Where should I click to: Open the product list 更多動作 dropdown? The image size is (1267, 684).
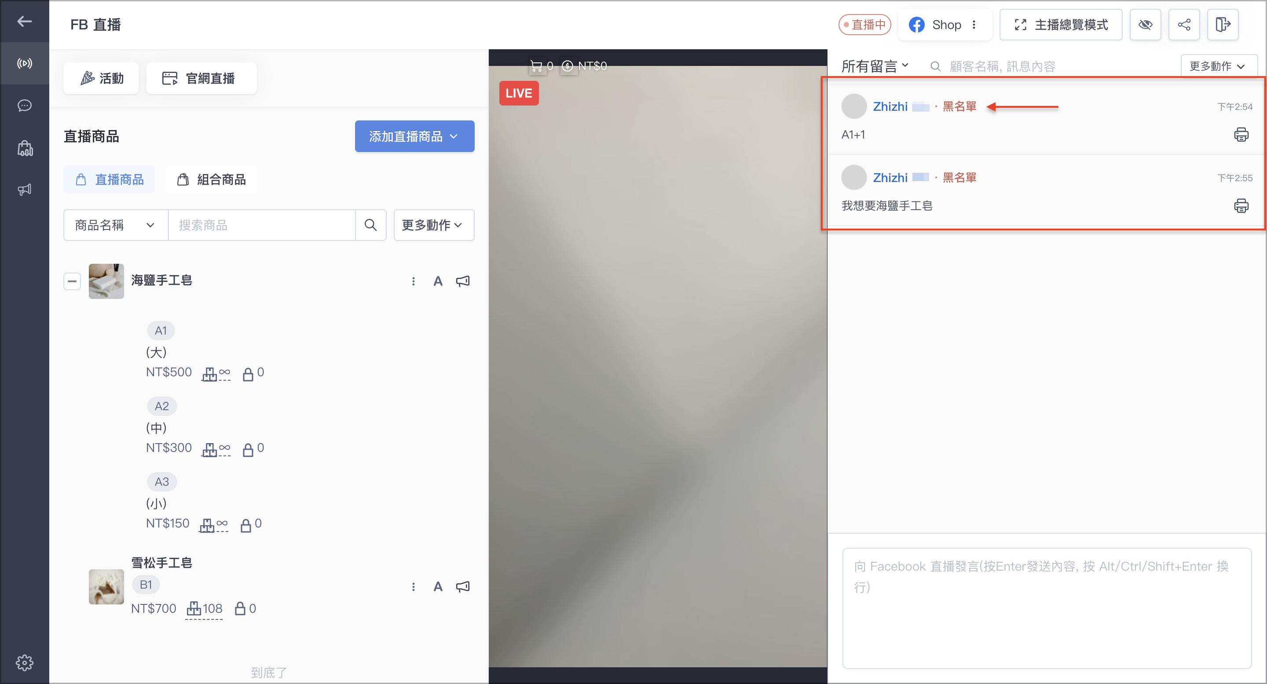pos(434,225)
